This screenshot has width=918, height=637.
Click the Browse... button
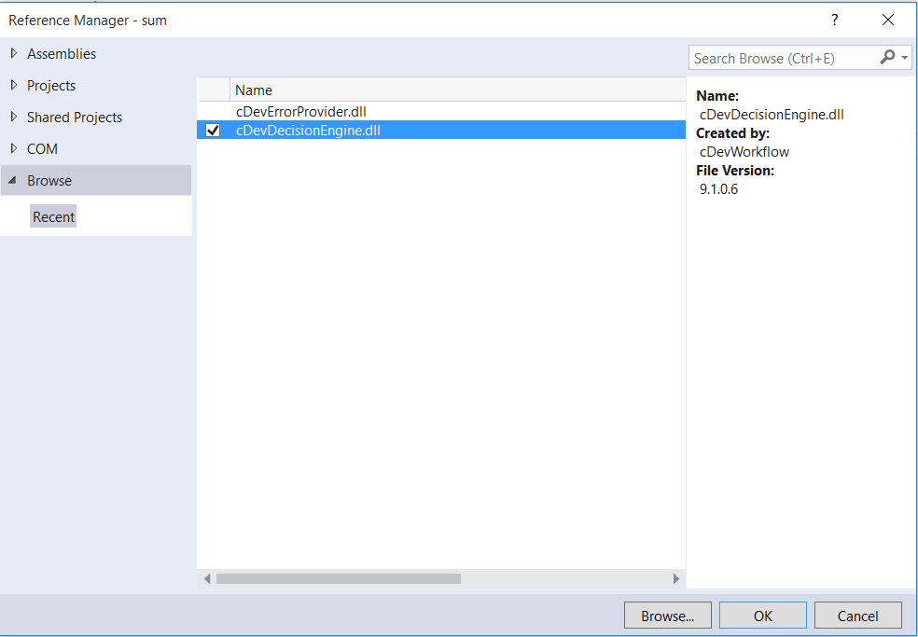[x=667, y=615]
